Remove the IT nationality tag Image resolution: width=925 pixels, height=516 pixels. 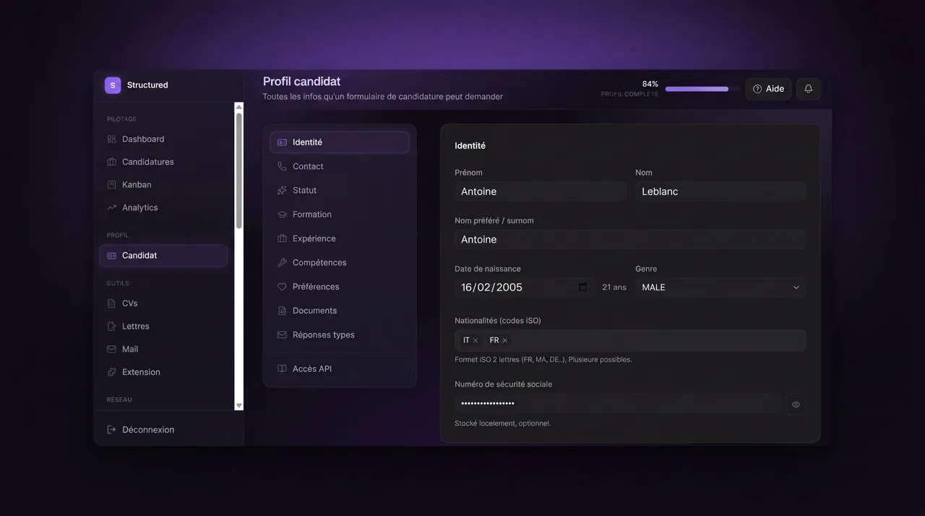click(x=476, y=340)
